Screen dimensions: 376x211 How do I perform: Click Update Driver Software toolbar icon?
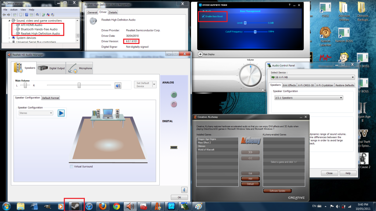[x=43, y=15]
